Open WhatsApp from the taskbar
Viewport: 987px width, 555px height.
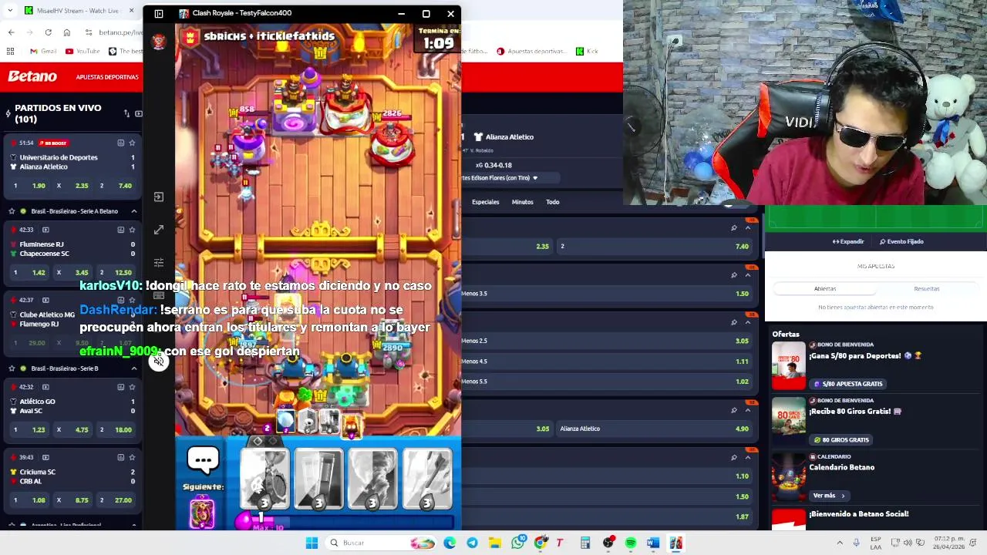[x=518, y=543]
